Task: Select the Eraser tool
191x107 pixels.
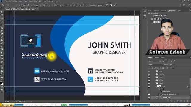Action: coord(2,46)
